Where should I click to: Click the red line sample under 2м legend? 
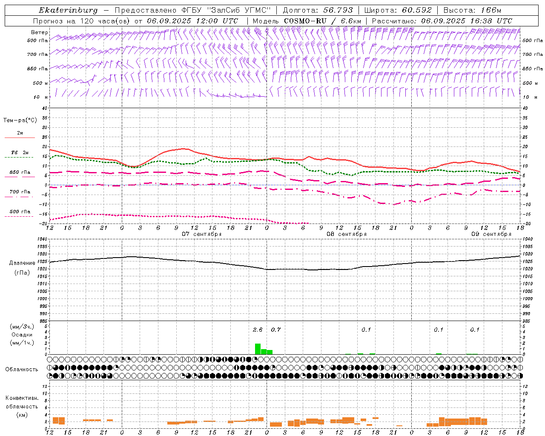(20, 138)
